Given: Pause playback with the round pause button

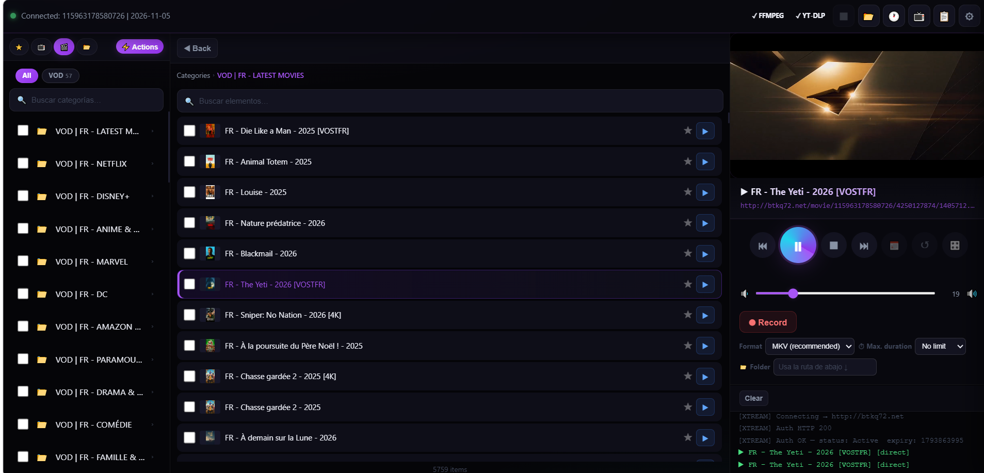Looking at the screenshot, I should tap(798, 246).
